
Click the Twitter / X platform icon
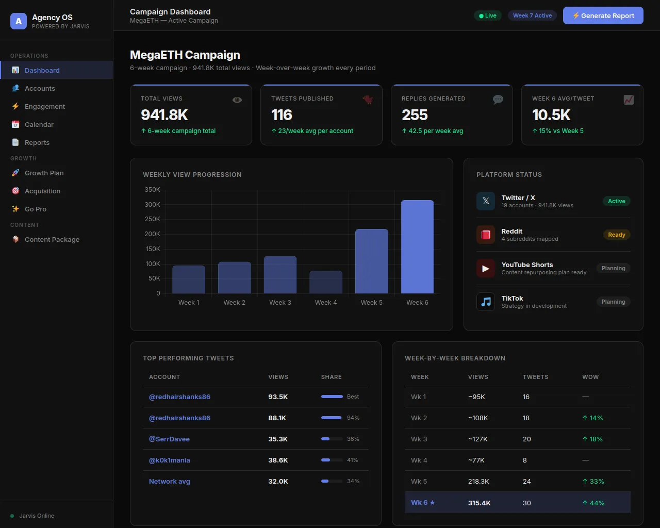point(486,201)
